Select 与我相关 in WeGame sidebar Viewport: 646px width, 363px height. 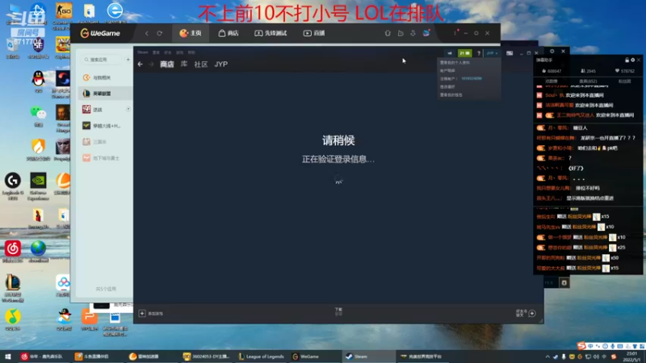coord(104,77)
